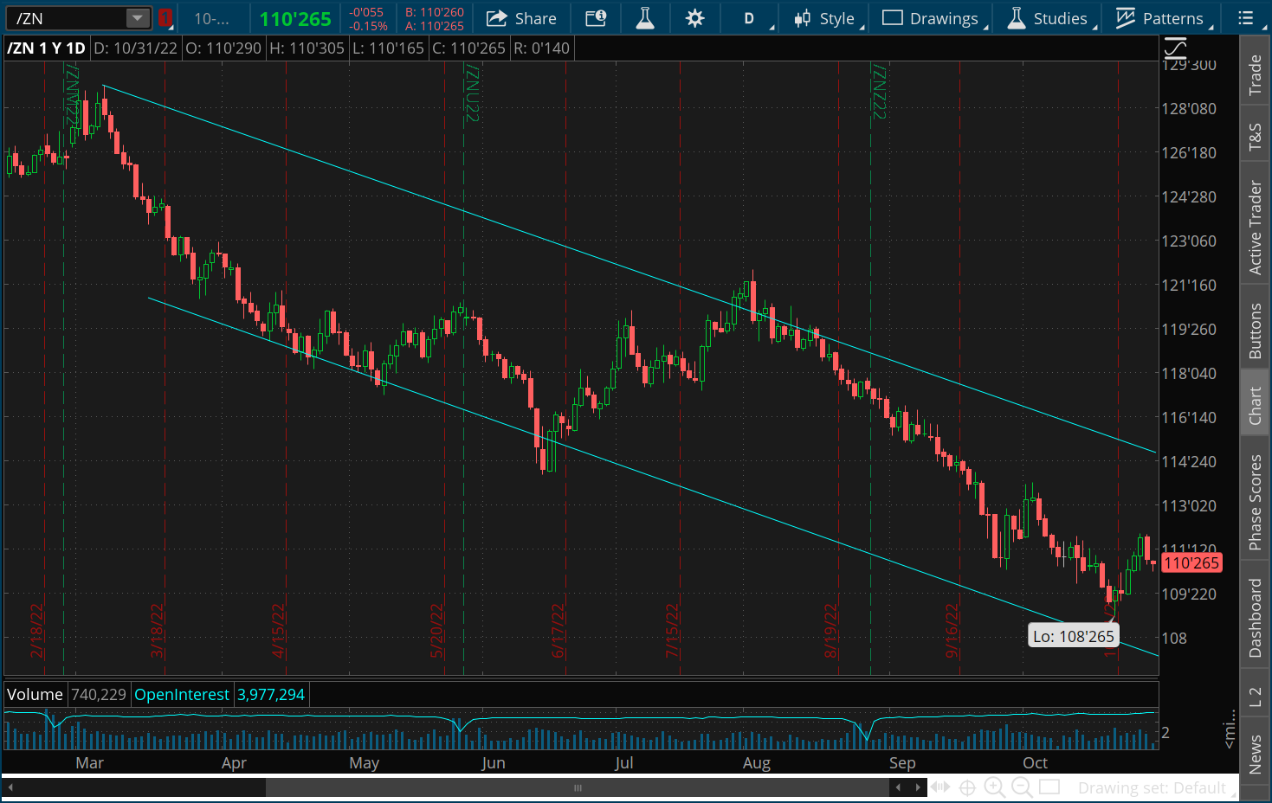Open chart settings gear icon
The height and width of the screenshot is (803, 1272).
point(694,18)
